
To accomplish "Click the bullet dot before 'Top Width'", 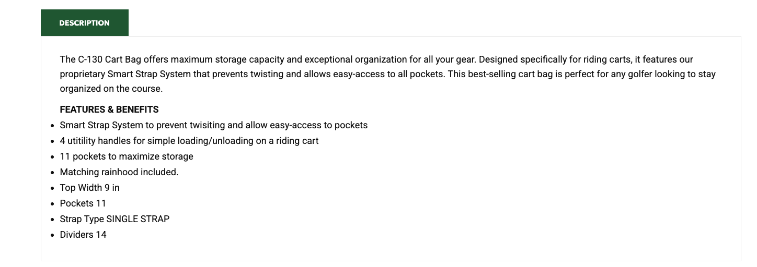I will [x=52, y=188].
